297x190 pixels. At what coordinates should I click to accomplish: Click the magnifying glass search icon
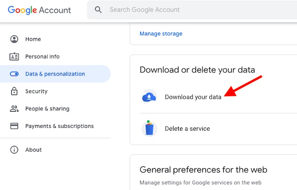(x=98, y=10)
